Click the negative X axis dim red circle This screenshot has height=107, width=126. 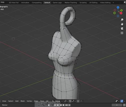pyautogui.click(x=115, y=10)
